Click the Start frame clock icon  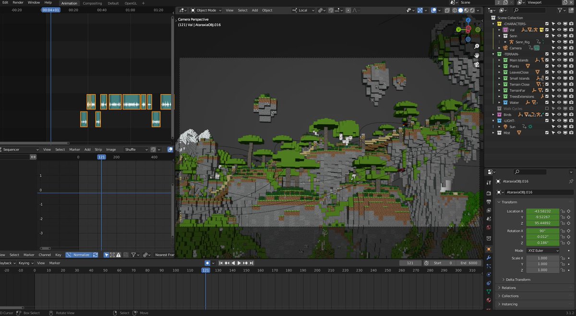(426, 263)
